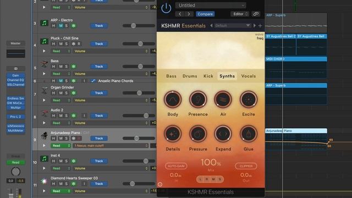Click the Pressure knob
Screen dimensions: 352x198
198,134
